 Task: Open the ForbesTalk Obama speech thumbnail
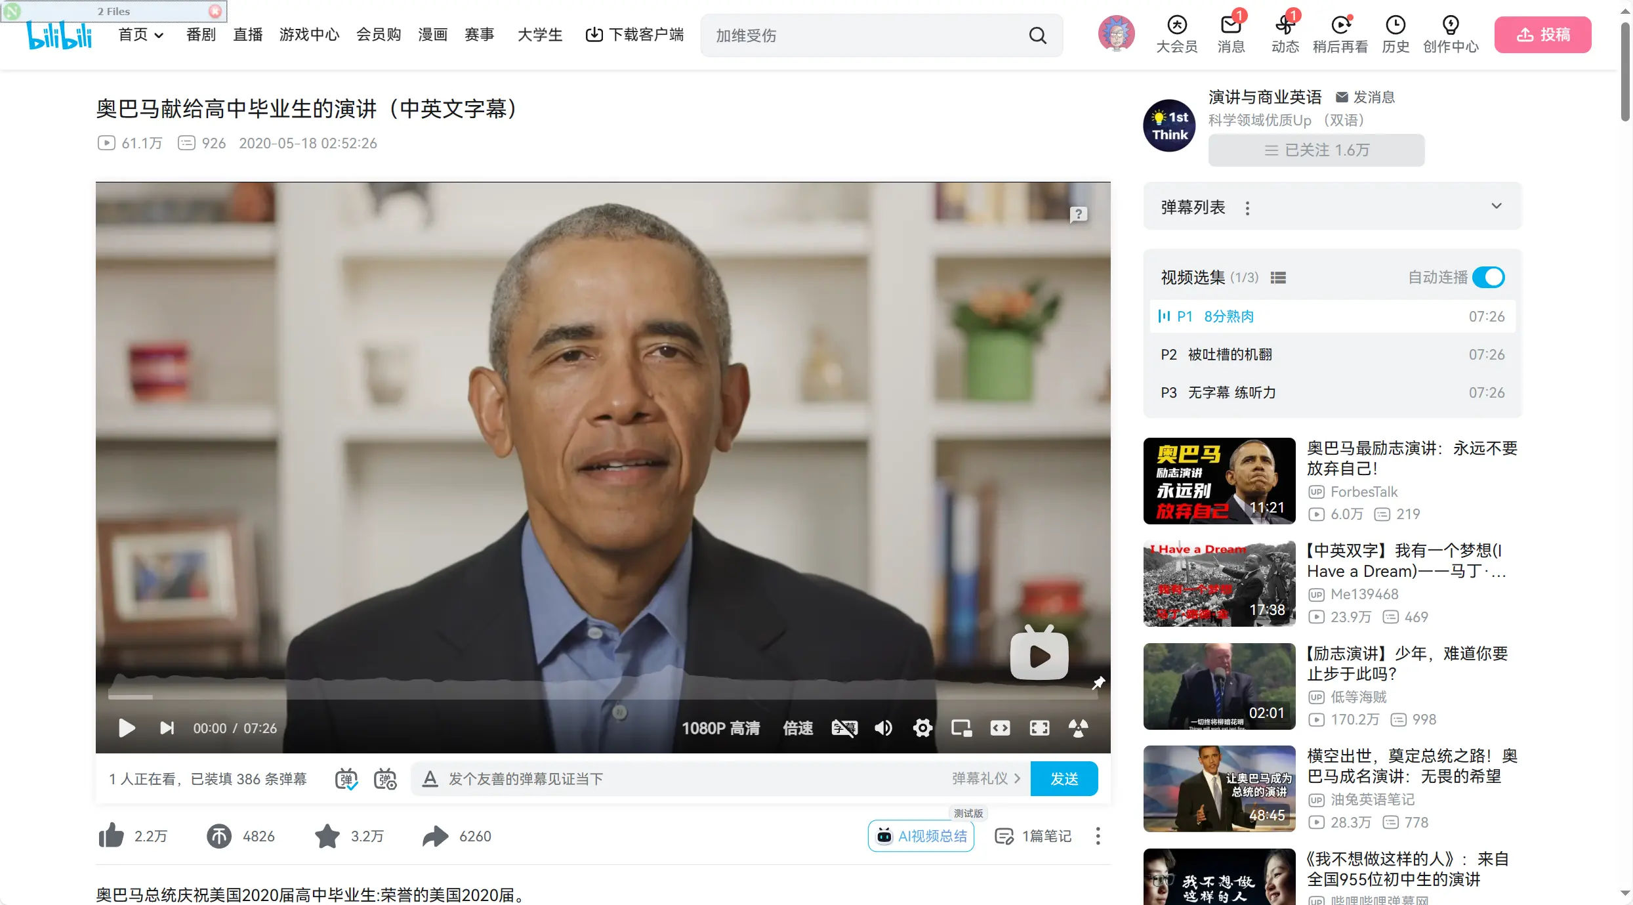coord(1219,481)
